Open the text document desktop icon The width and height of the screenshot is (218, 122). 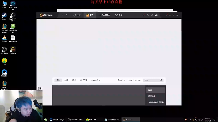13,39
